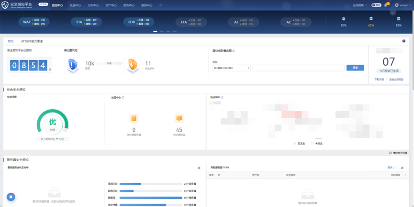Select the STA device status pill

tap(86, 22)
